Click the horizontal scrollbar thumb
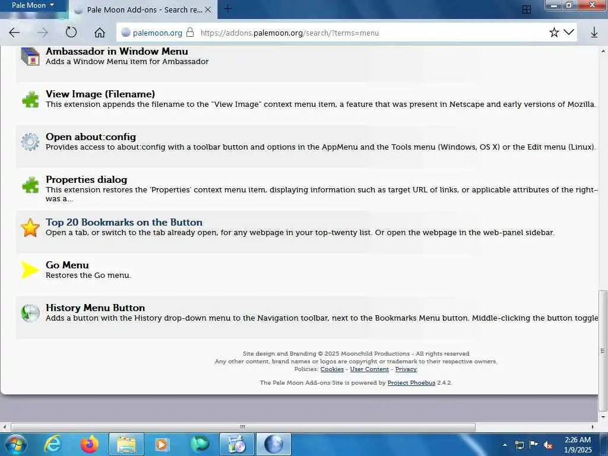 click(243, 427)
